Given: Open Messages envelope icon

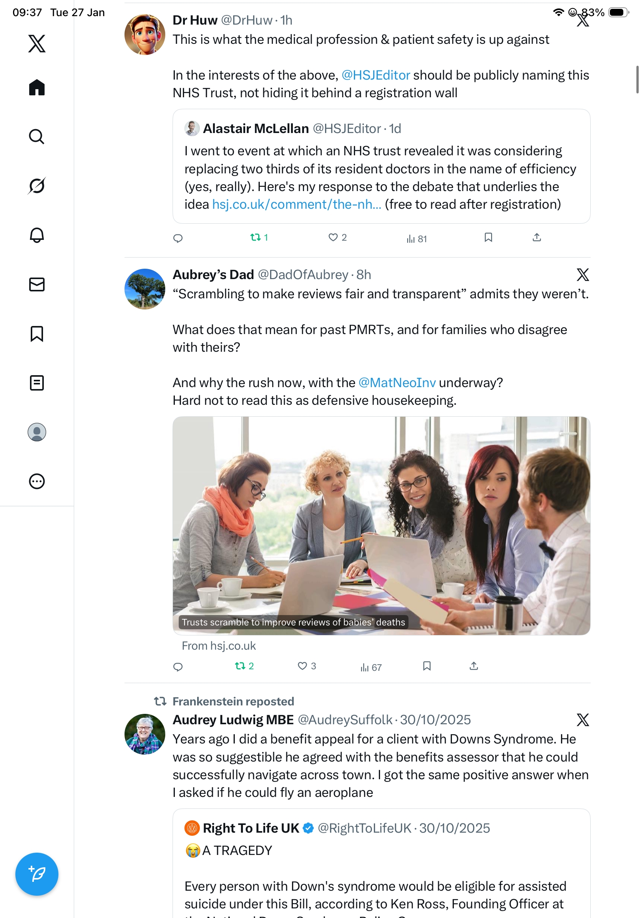Looking at the screenshot, I should [37, 284].
